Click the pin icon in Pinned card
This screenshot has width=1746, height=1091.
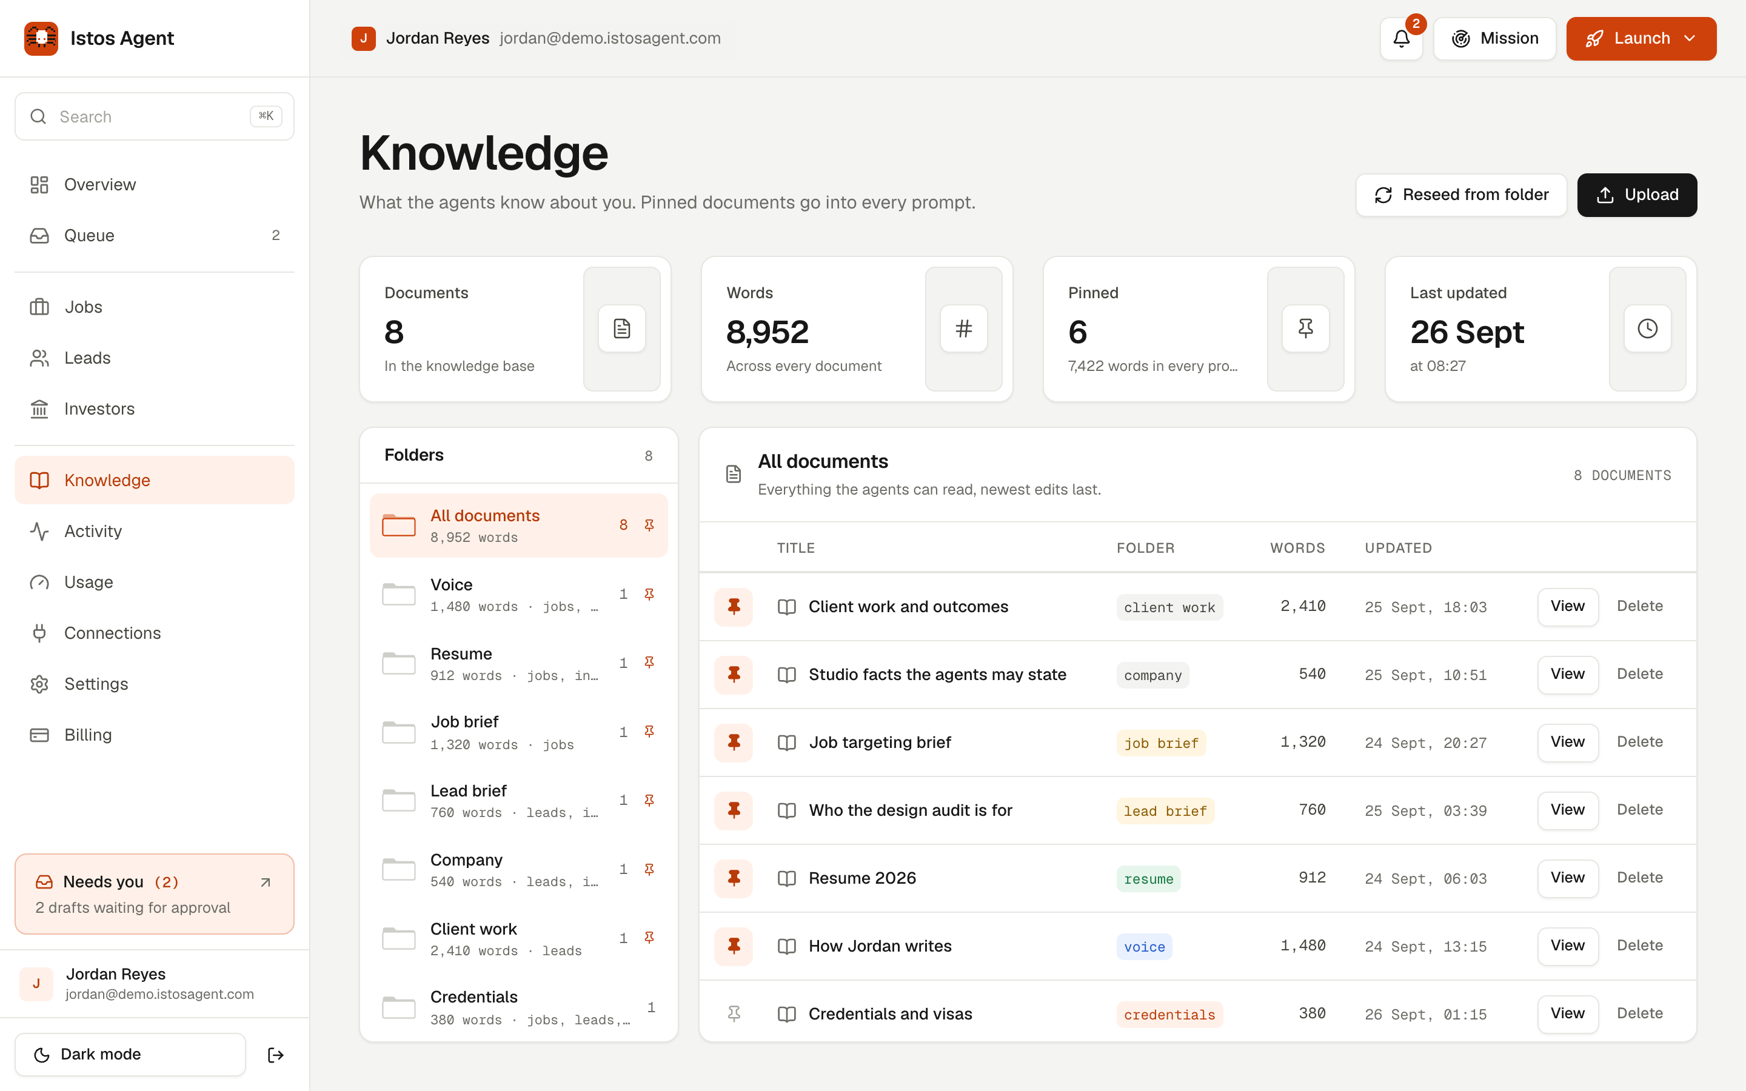tap(1305, 329)
